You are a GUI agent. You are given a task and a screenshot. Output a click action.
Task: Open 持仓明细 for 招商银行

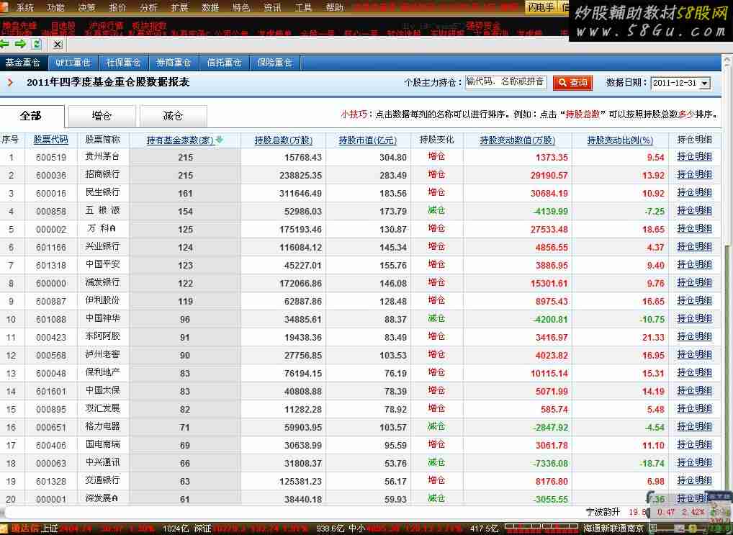point(695,174)
